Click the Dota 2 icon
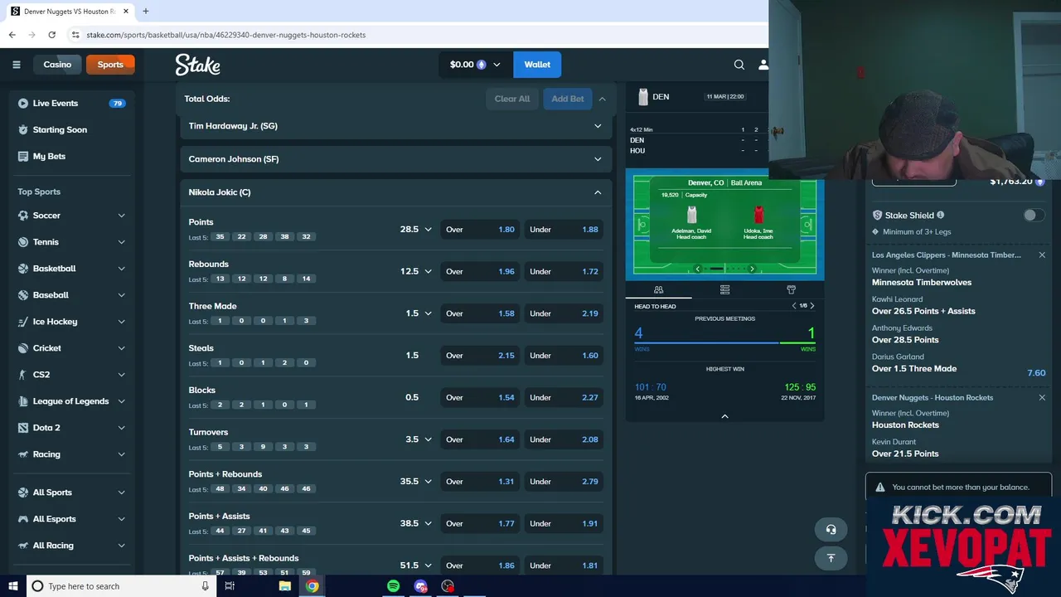Image resolution: width=1061 pixels, height=597 pixels. point(23,428)
